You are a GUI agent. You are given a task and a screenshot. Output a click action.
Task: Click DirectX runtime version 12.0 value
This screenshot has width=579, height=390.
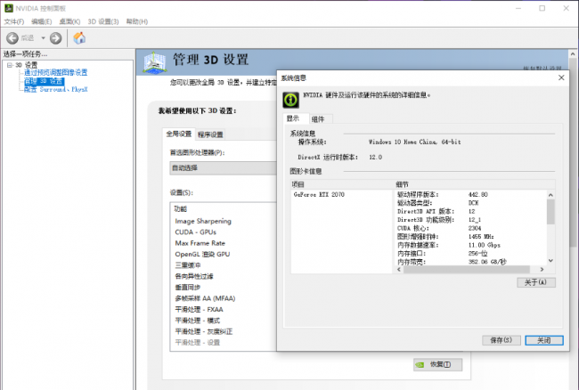[x=376, y=158]
